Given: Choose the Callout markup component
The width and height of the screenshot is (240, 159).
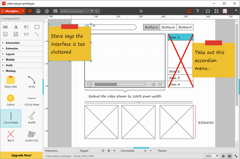Looking at the screenshot, I should (11, 99).
